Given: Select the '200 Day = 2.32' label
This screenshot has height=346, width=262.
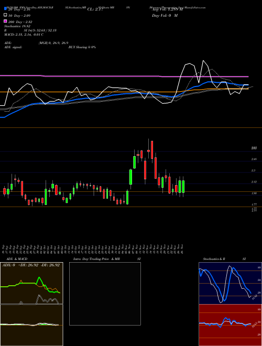Looking at the screenshot, I should pos(20,22).
